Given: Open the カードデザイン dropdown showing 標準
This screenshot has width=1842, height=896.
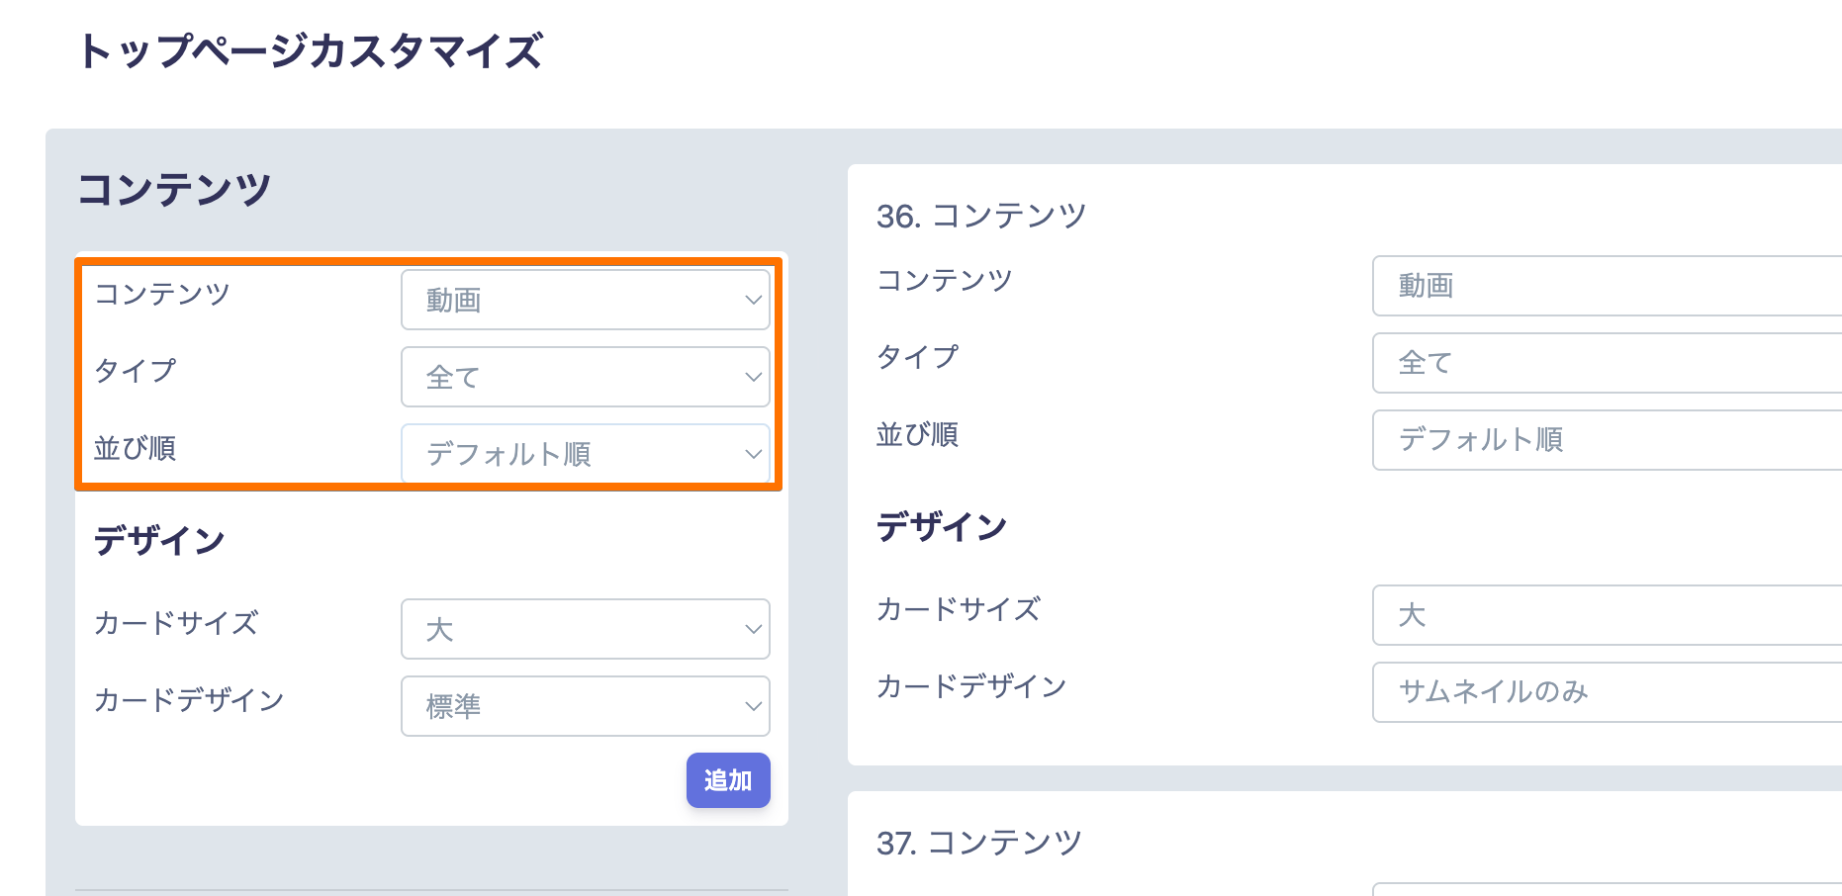Looking at the screenshot, I should coord(585,706).
